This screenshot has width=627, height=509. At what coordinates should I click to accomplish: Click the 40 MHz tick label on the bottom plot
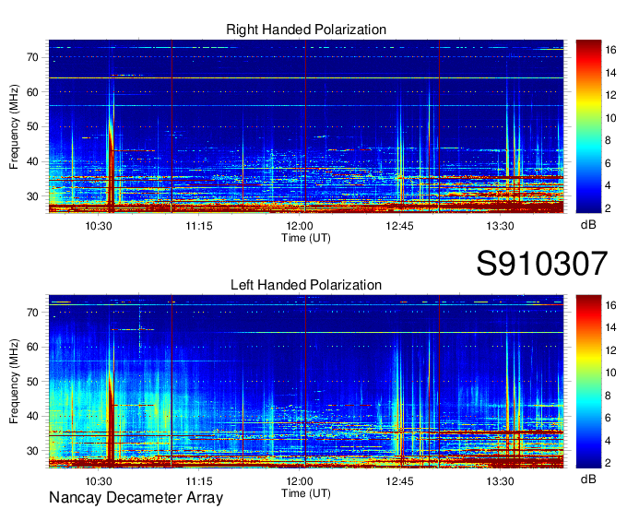click(x=32, y=417)
